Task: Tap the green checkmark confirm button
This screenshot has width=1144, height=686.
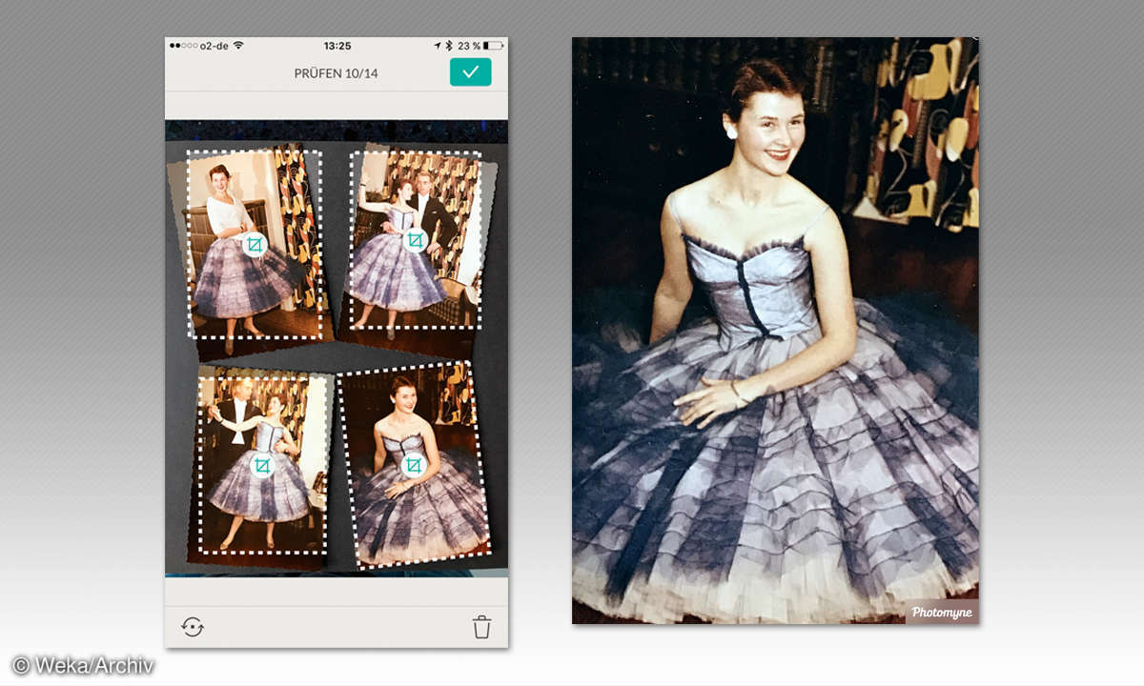Action: tap(470, 72)
